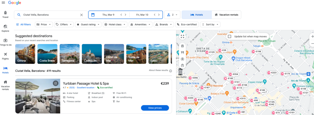
Task: Move check-in date one day earlier
Action: click(x=121, y=15)
